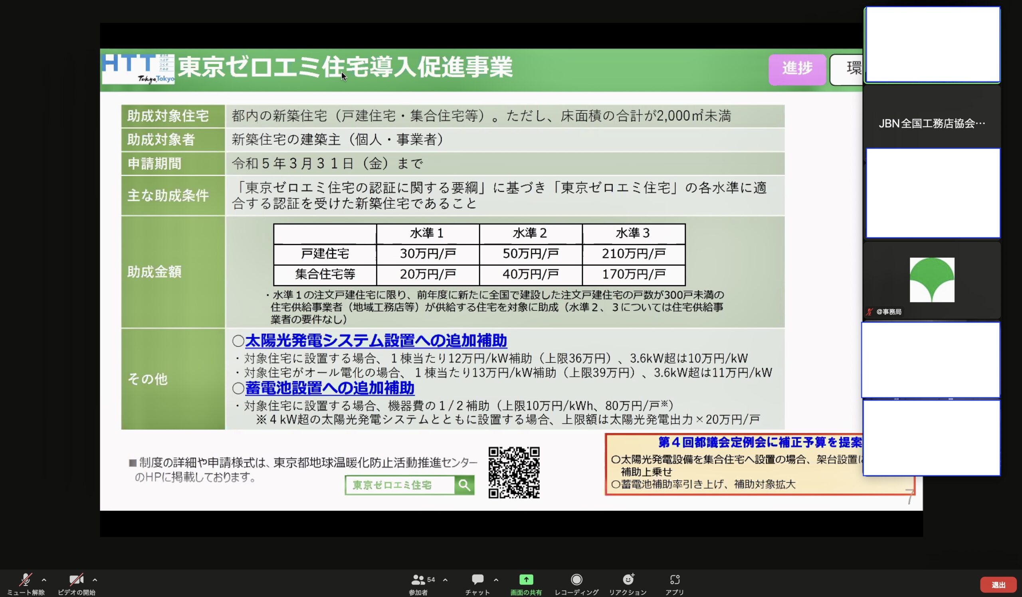Screen dimensions: 1022x597
Task: Click the HTT Tokyo Tokyo logo
Action: tap(138, 69)
